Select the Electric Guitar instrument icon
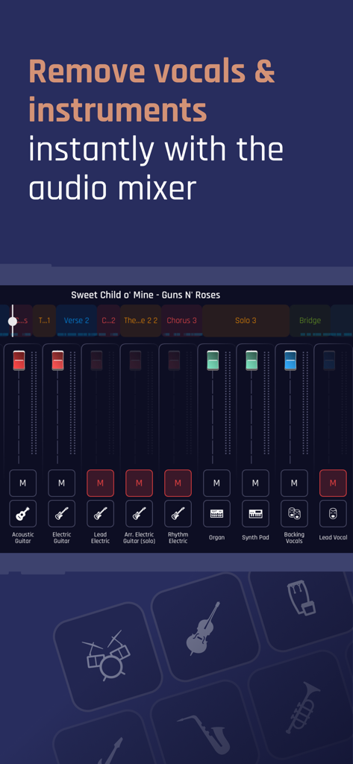This screenshot has height=764, width=353. (x=61, y=513)
